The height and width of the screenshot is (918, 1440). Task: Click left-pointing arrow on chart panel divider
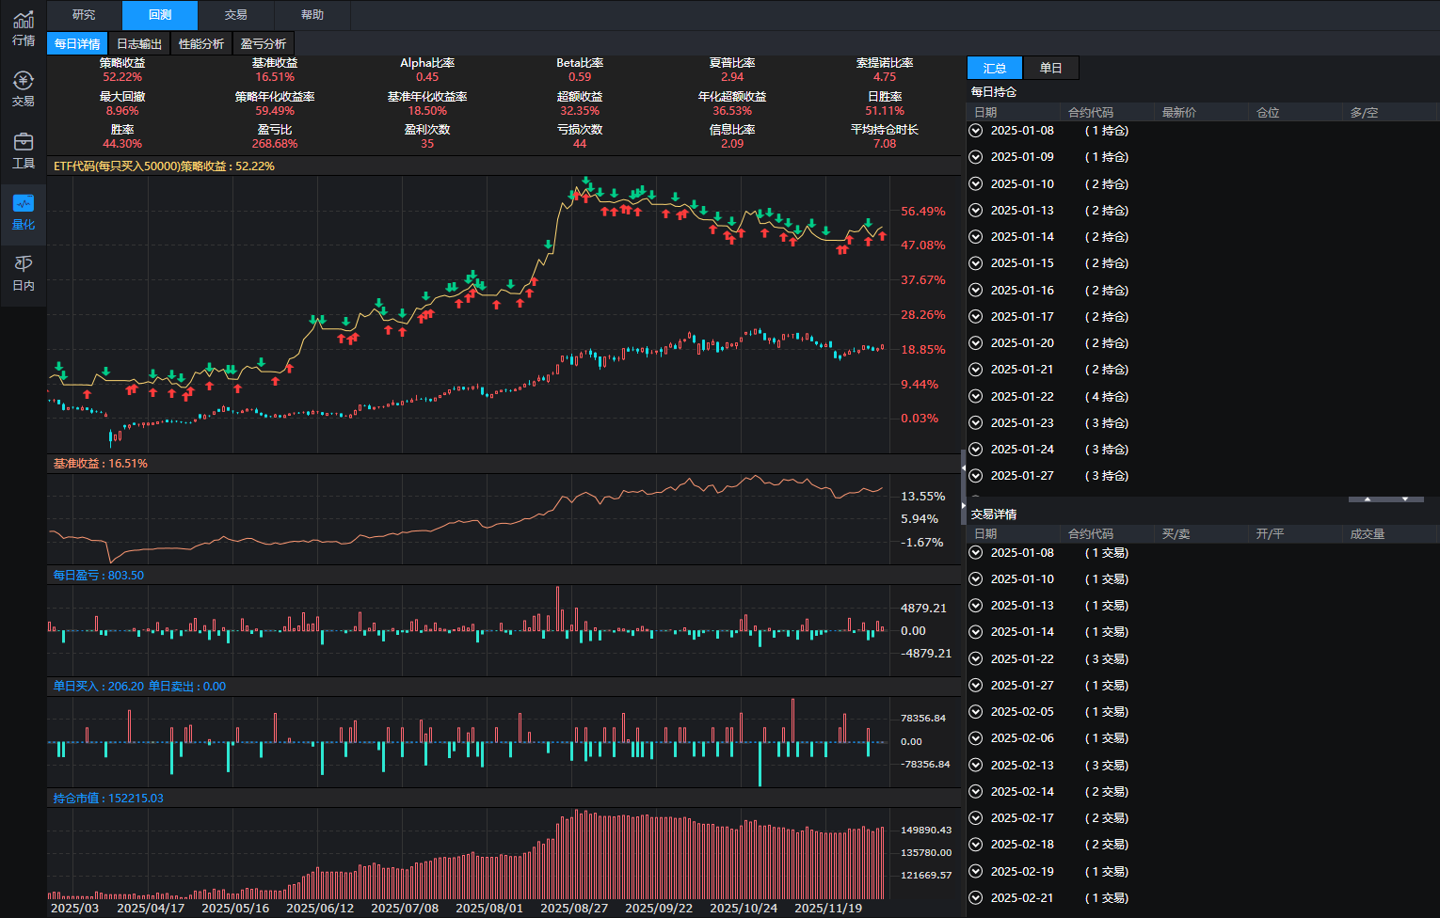click(x=963, y=467)
